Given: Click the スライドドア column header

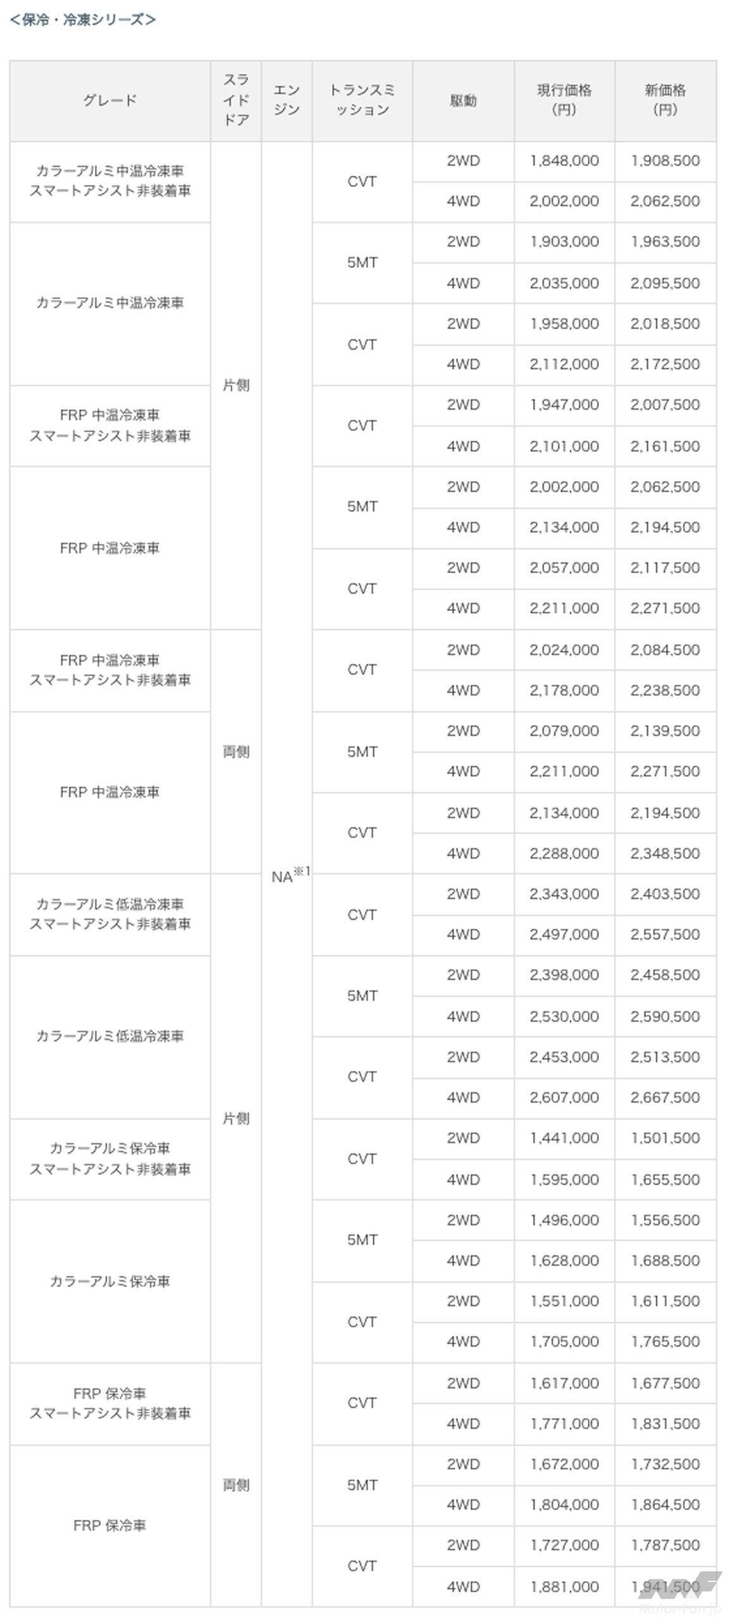Looking at the screenshot, I should point(236,101).
